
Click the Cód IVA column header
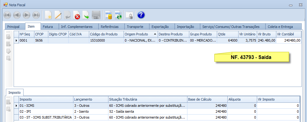point(79,34)
